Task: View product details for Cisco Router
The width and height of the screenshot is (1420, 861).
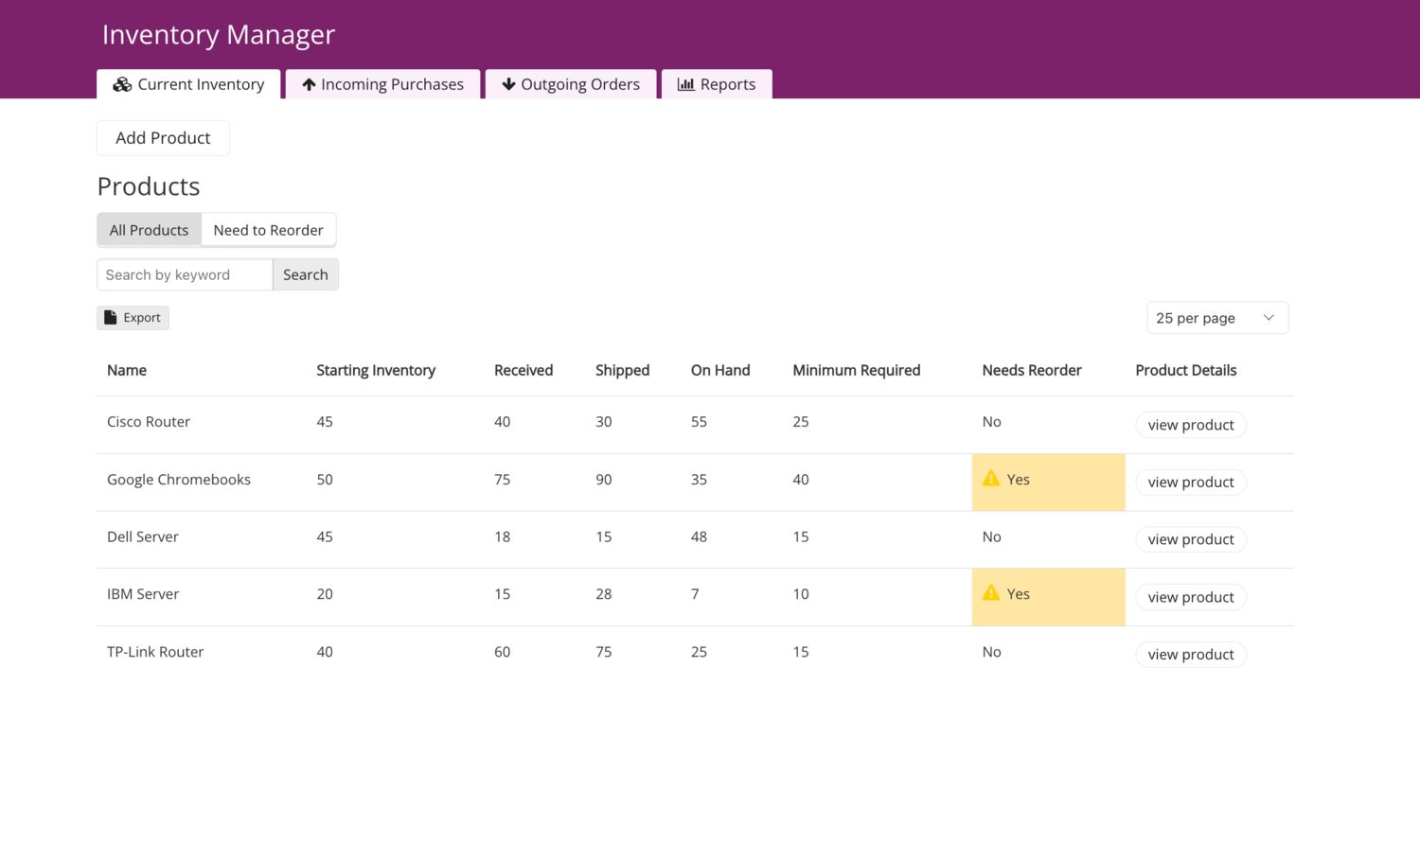Action: (x=1190, y=425)
